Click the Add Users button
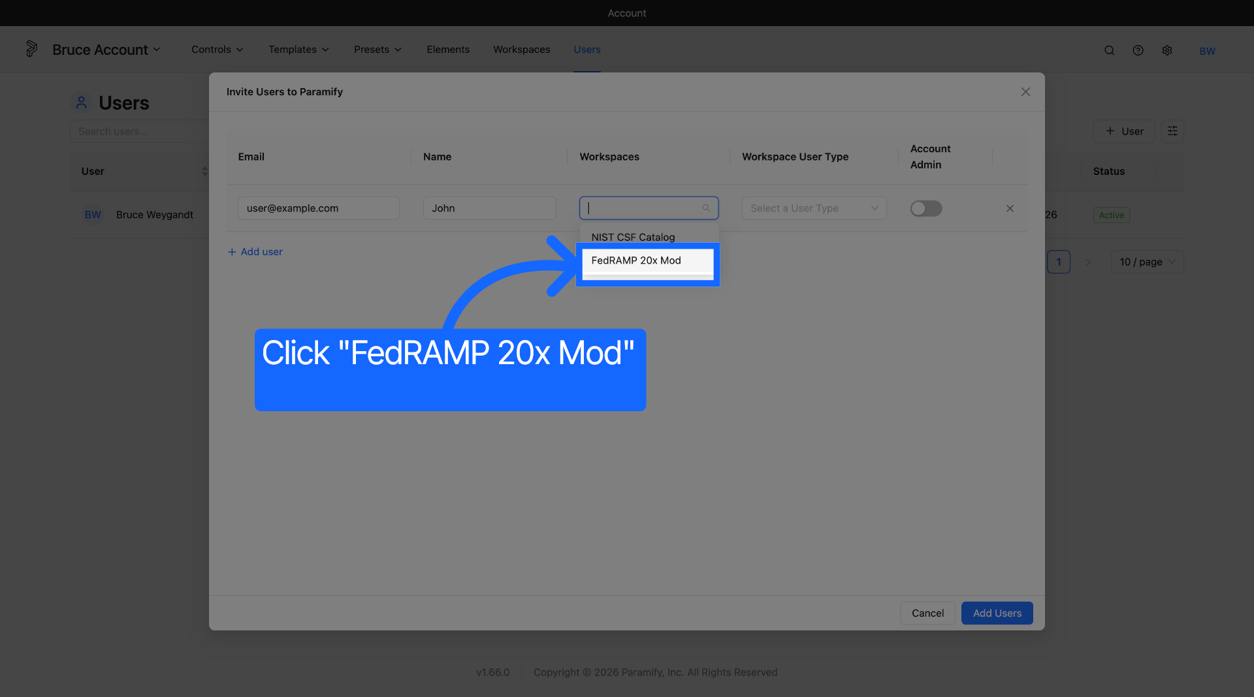This screenshot has width=1254, height=697. coord(997,613)
